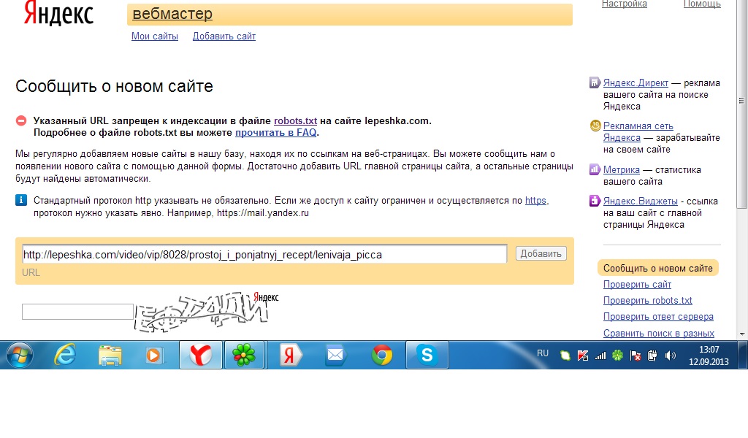Image resolution: width=748 pixels, height=438 pixels.
Task: Click the captcha image
Action: [x=207, y=312]
